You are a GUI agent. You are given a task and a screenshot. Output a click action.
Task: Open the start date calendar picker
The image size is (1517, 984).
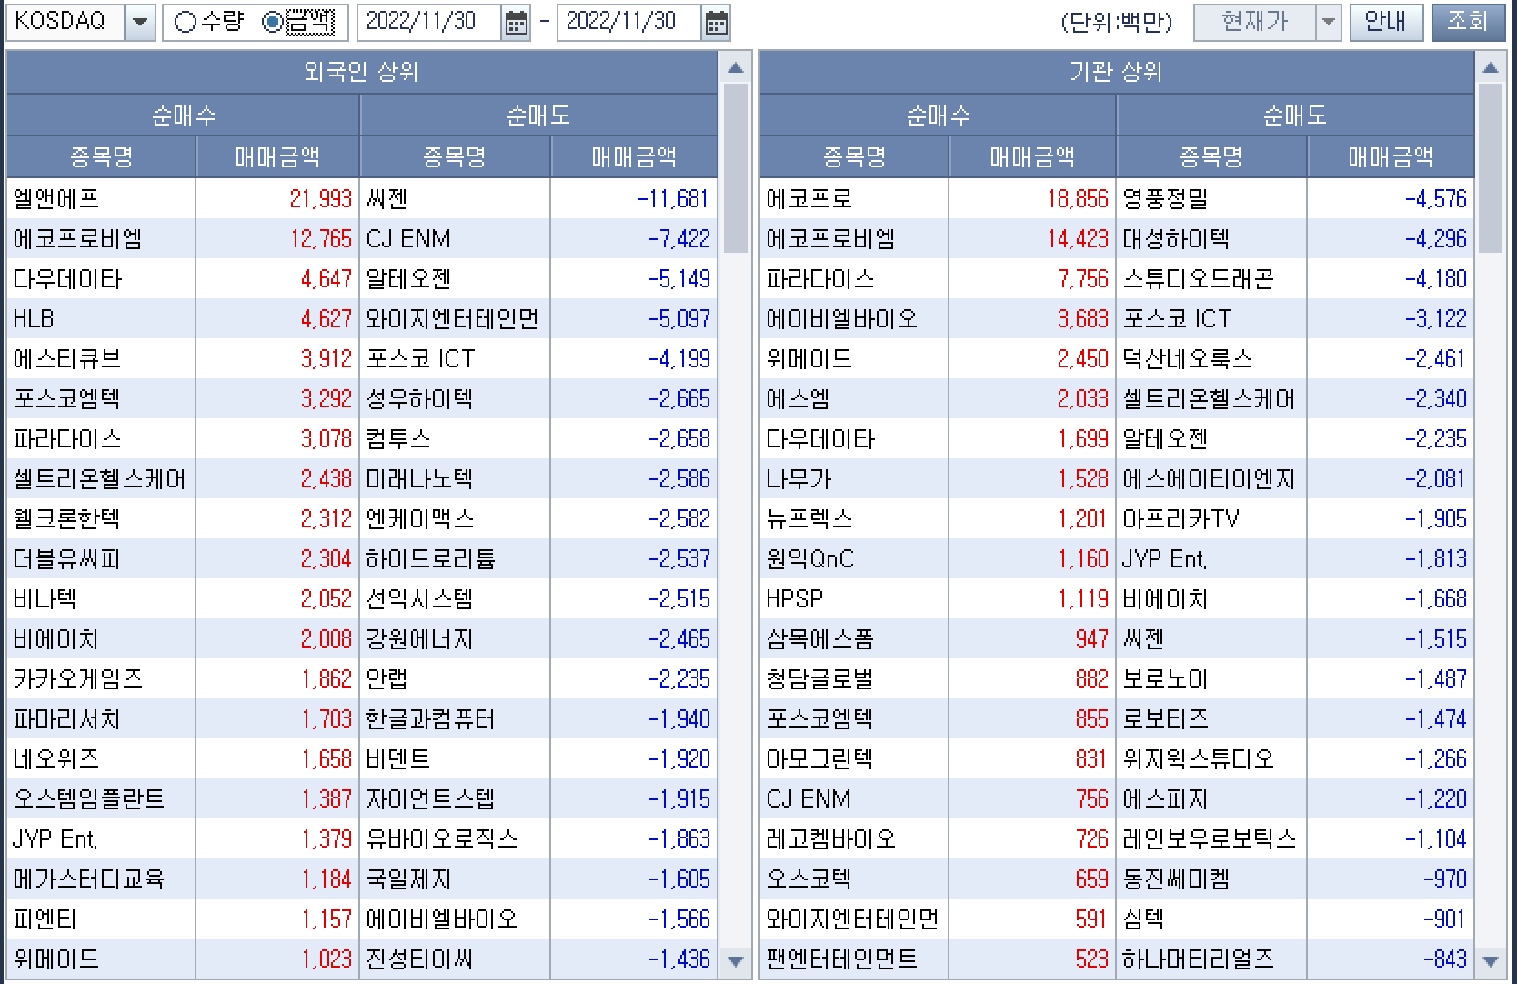(x=516, y=23)
